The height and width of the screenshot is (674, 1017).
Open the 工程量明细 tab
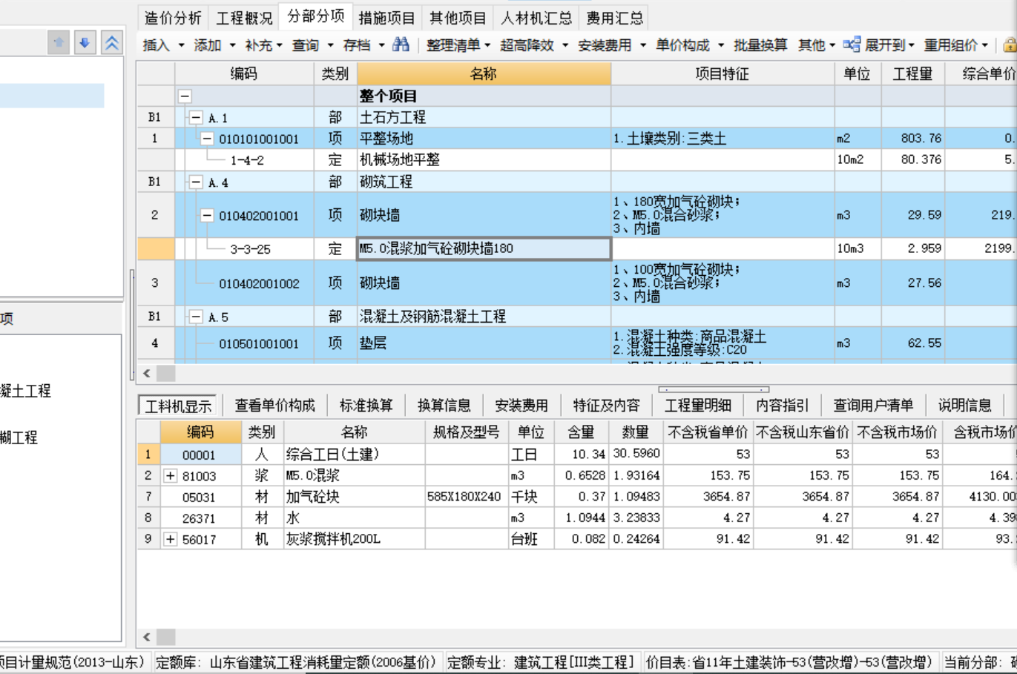[697, 406]
